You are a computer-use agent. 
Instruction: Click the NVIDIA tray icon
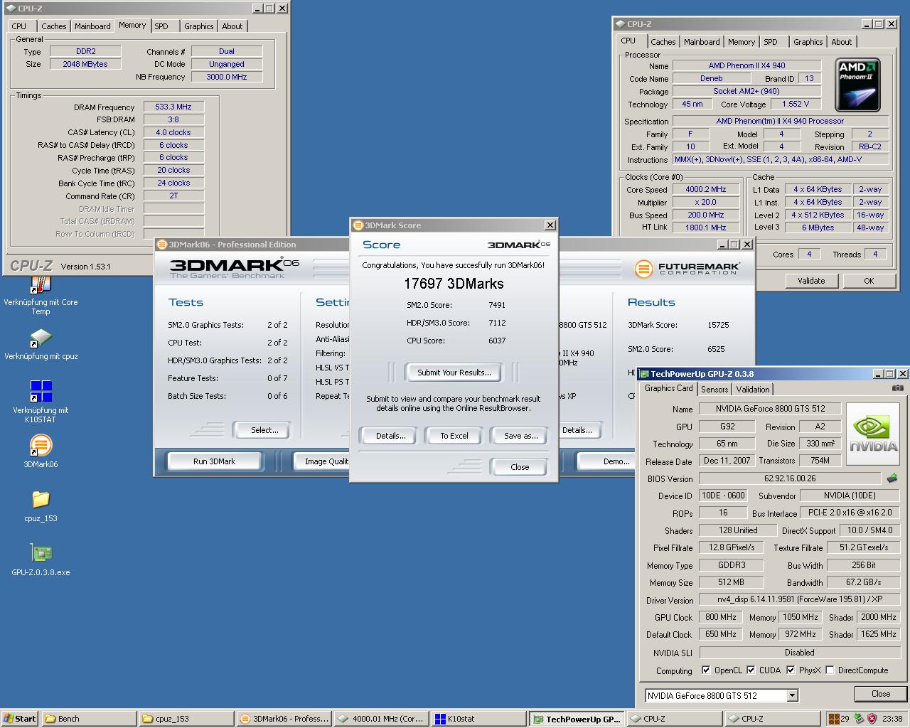click(x=859, y=719)
